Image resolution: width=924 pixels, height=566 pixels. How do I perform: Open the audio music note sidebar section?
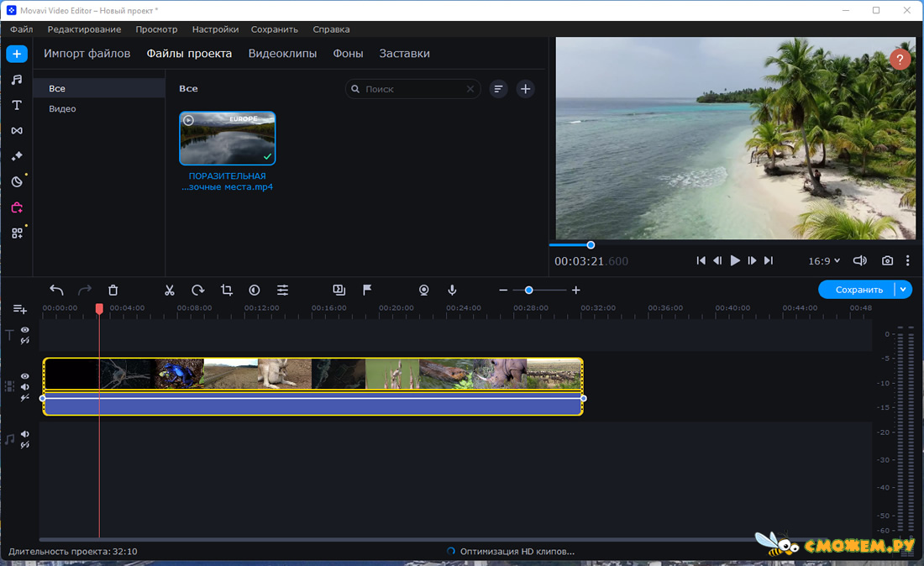coord(17,80)
